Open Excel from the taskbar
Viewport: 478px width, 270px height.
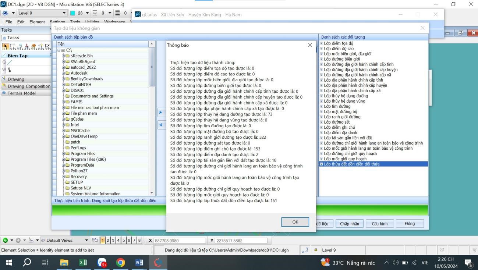84,263
